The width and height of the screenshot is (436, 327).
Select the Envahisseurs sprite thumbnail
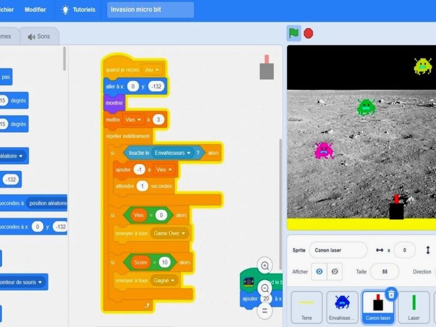point(342,307)
